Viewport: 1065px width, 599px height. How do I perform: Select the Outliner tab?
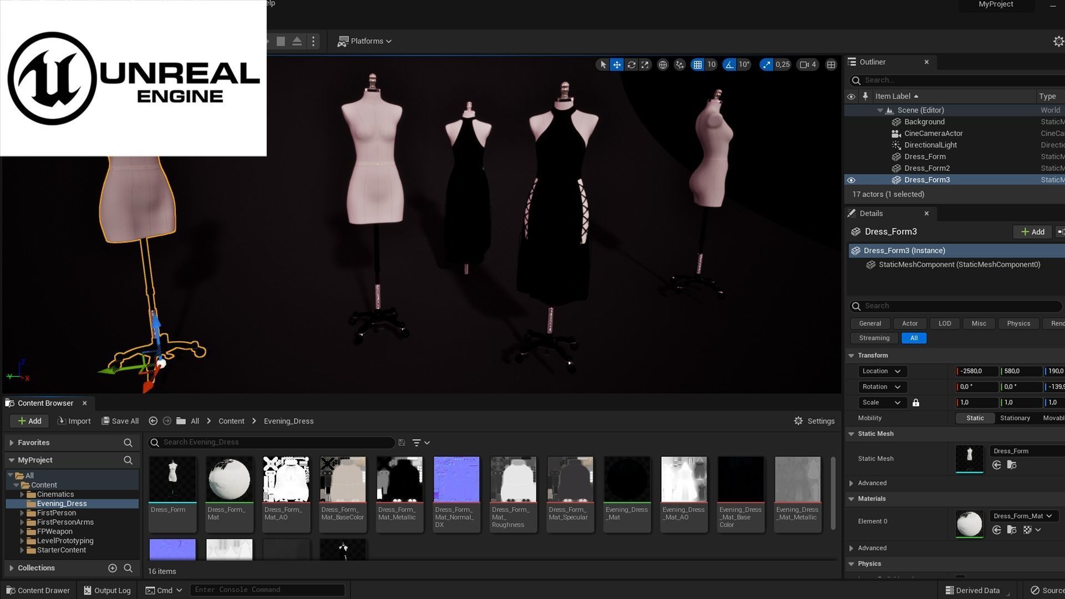tap(871, 62)
